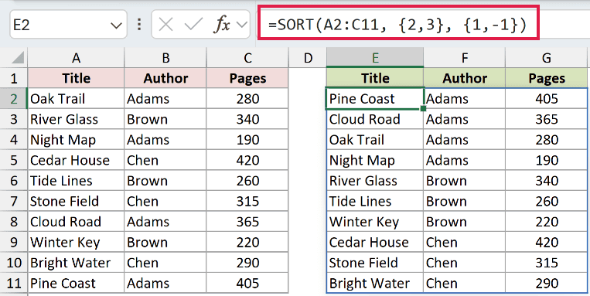Select cell G4 with value 280

click(x=547, y=140)
